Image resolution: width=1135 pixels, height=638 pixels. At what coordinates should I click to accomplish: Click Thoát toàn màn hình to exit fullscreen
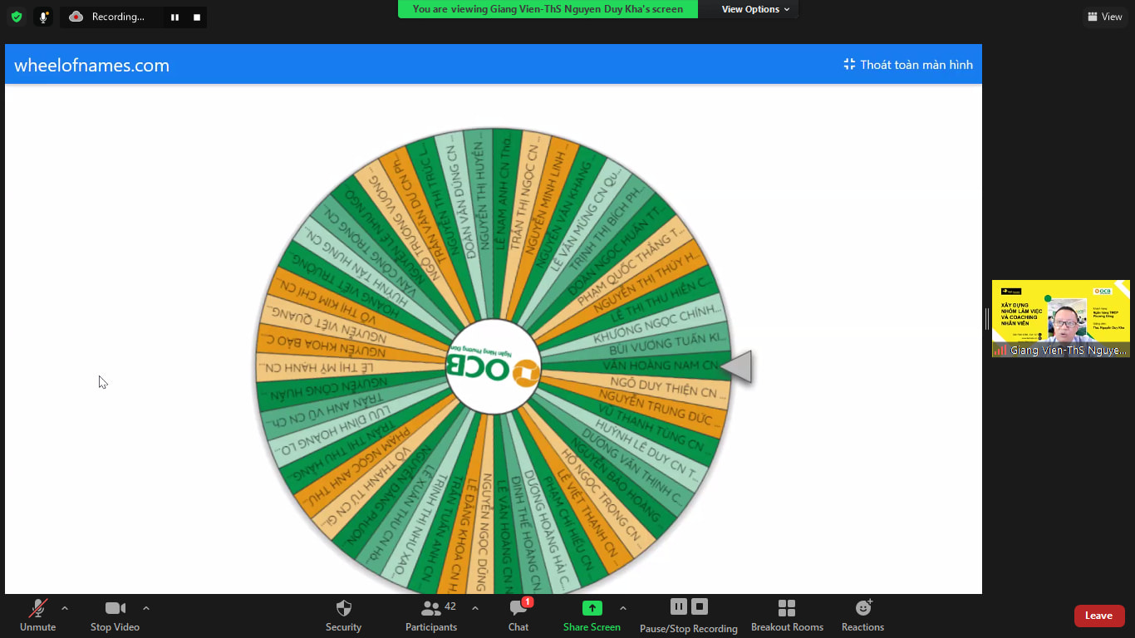[x=907, y=65]
